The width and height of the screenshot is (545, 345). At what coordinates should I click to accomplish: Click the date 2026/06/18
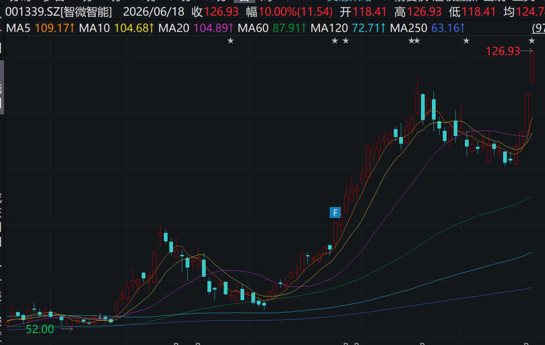[x=153, y=12]
